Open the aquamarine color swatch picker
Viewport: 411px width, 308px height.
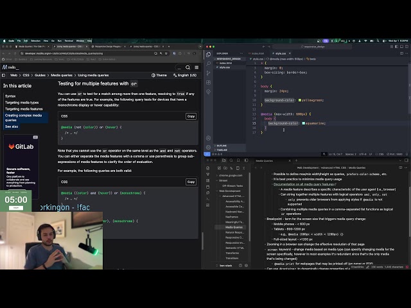(x=304, y=123)
